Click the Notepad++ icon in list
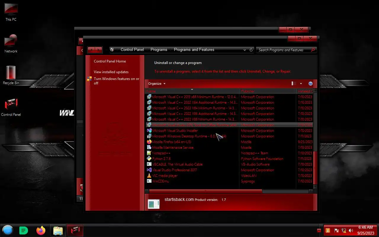This screenshot has height=237, width=379. (149, 153)
